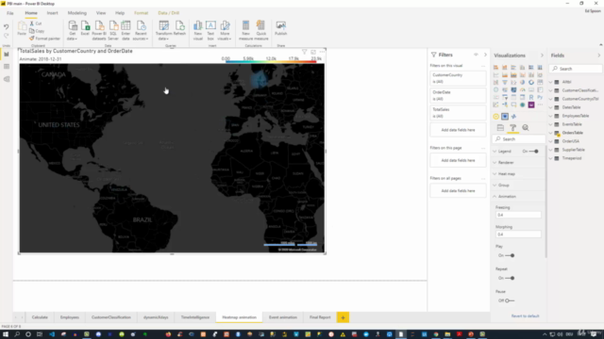
Task: Open the Get data source menu
Action: pos(72,31)
